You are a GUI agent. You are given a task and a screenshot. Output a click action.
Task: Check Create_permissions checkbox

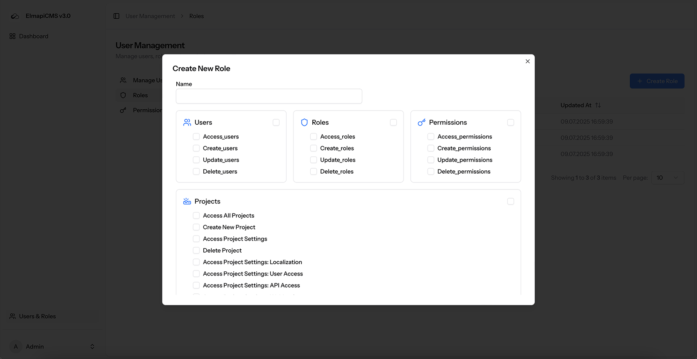431,148
